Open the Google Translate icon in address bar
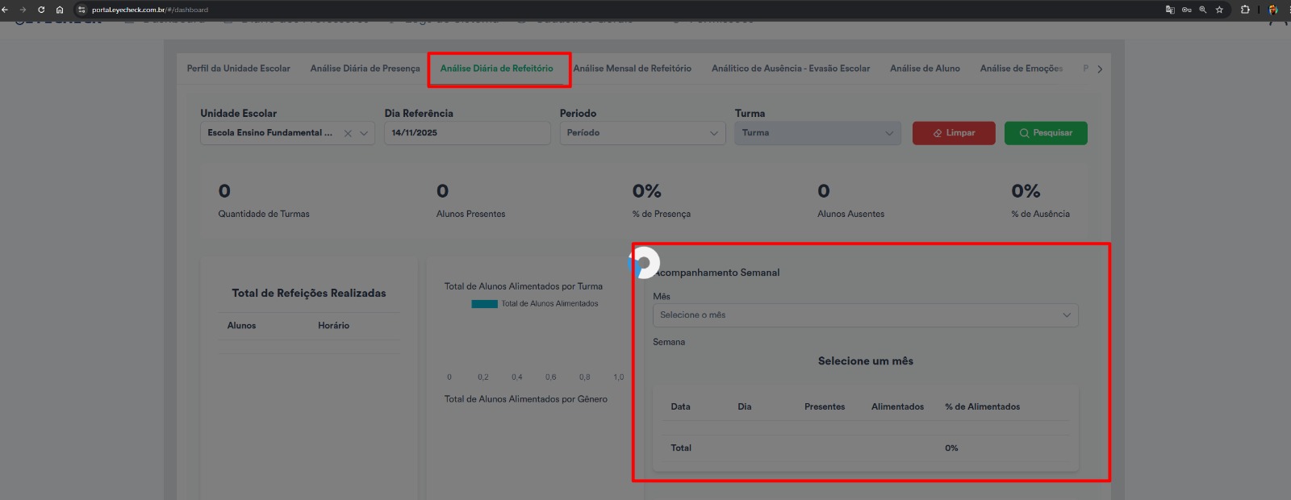Screen dimensions: 1291x500 1170,10
